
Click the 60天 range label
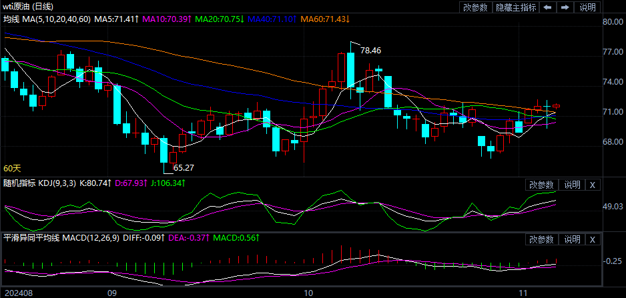coord(12,168)
